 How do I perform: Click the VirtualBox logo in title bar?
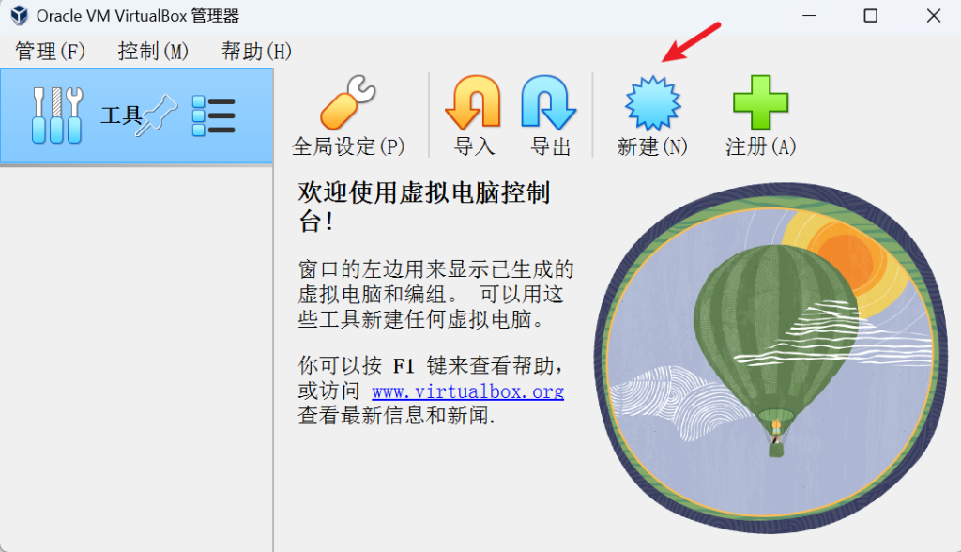pyautogui.click(x=19, y=15)
